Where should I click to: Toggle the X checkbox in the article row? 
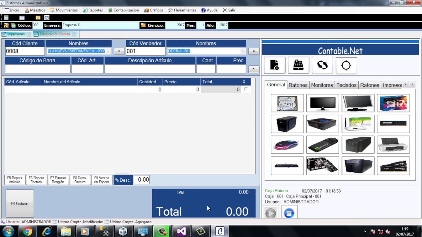(246, 89)
